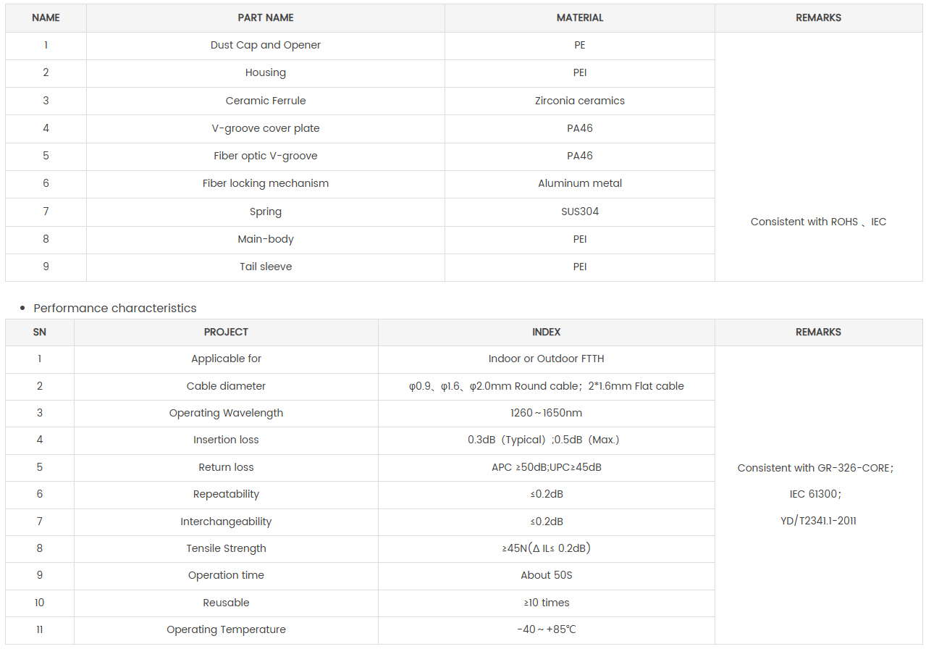
Task: Click the V-groove cover plate cell
Action: pos(266,128)
